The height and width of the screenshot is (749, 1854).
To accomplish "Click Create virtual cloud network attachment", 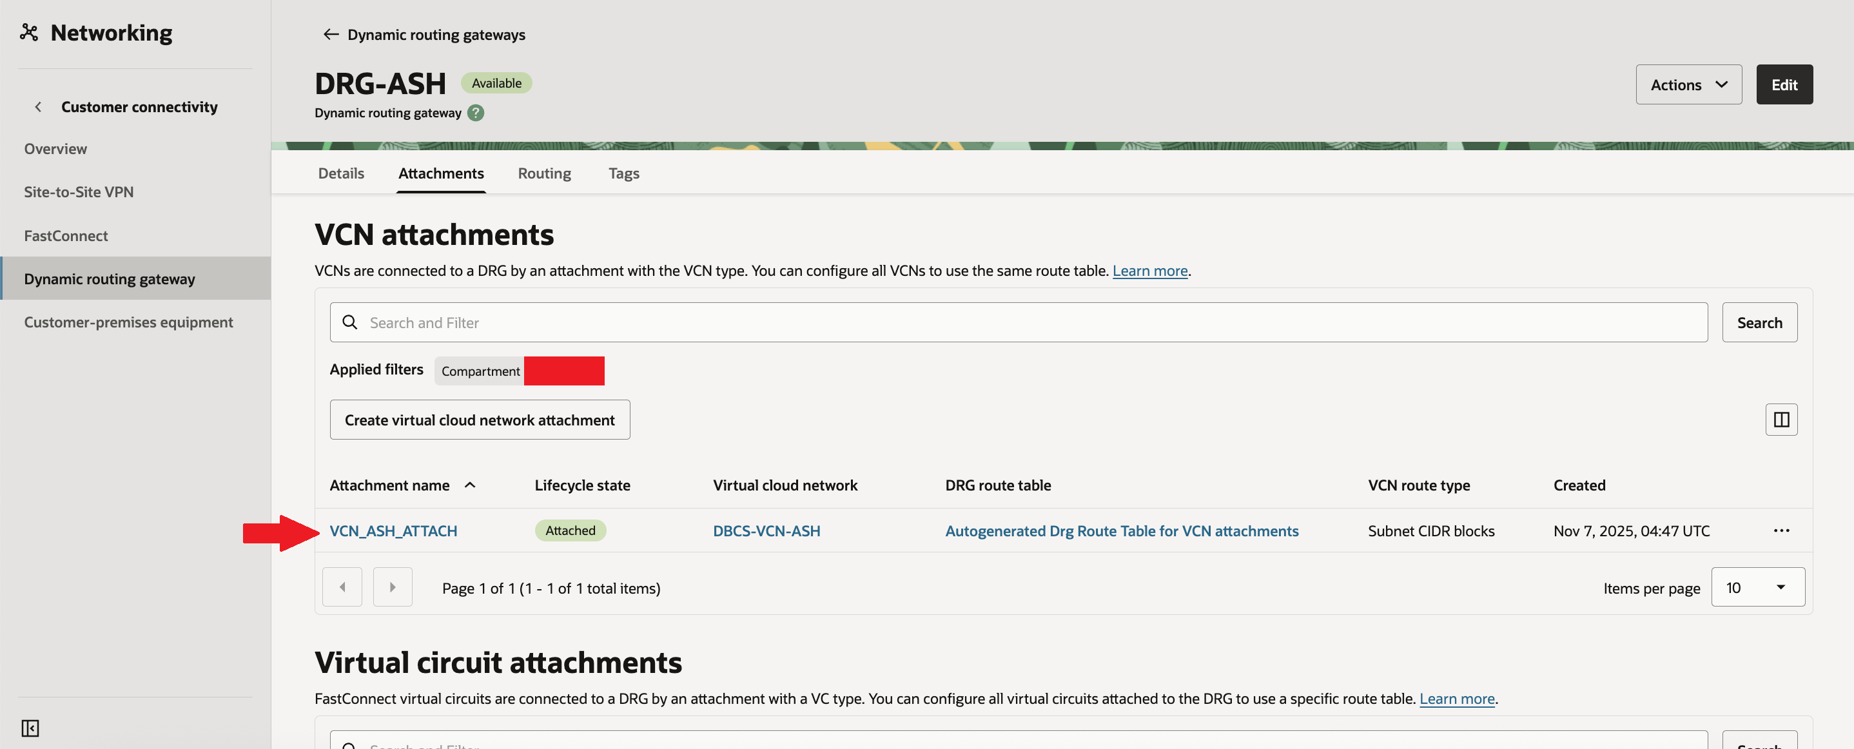I will [480, 420].
